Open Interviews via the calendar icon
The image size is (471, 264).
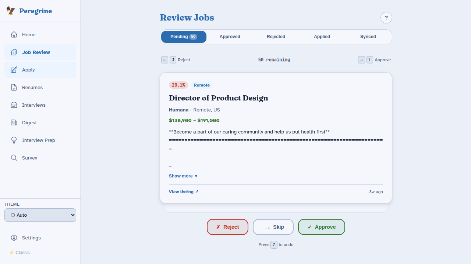pos(14,105)
